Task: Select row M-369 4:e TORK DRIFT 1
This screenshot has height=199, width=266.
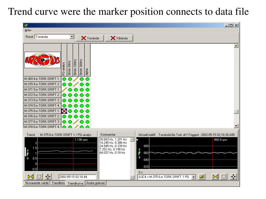Action: point(42,79)
